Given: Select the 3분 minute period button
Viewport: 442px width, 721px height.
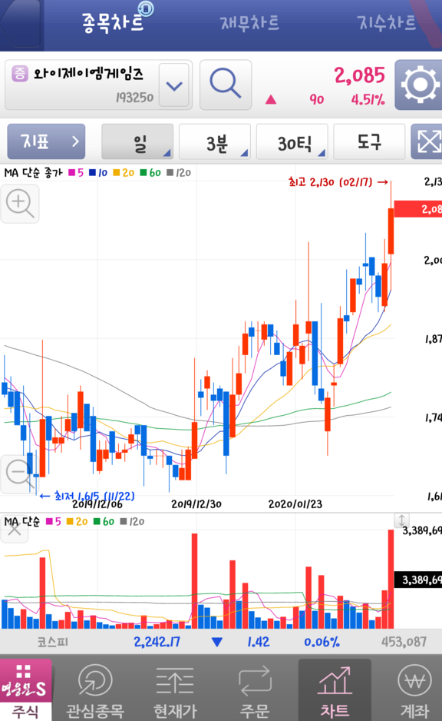Looking at the screenshot, I should click(x=214, y=141).
